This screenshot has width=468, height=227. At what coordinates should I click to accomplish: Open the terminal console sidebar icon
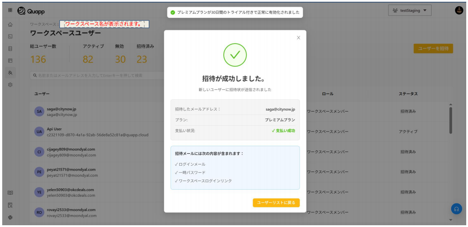(x=10, y=36)
